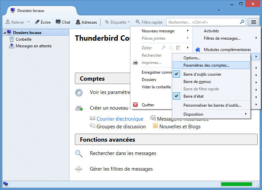Click the red Quitter X icon
This screenshot has height=190, width=262.
click(135, 105)
